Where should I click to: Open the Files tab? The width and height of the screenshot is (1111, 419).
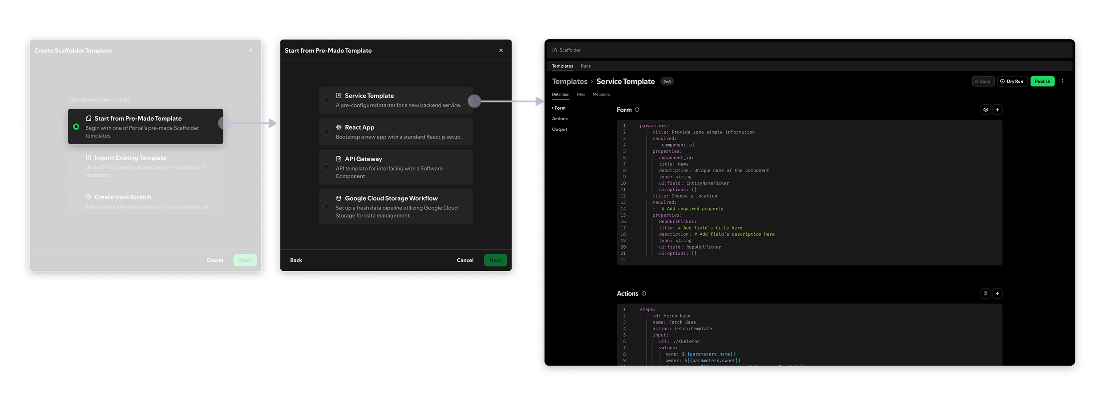pyautogui.click(x=581, y=95)
